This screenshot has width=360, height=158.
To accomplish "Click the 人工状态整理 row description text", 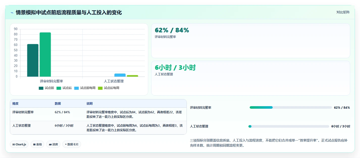I will tap(135, 128).
